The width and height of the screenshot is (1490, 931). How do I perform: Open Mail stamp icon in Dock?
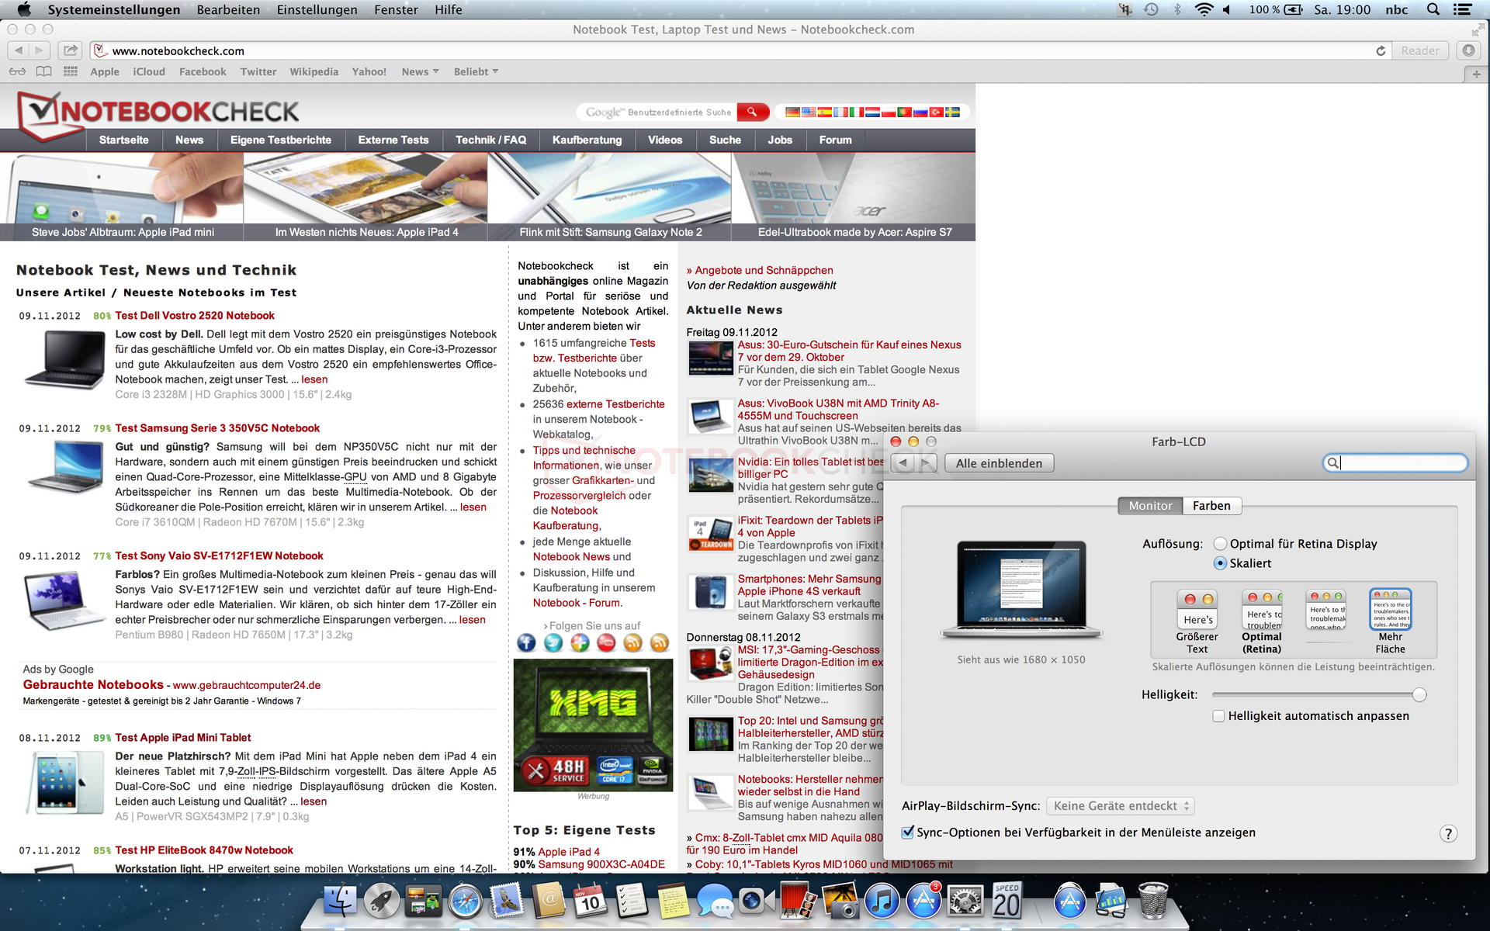click(x=507, y=902)
